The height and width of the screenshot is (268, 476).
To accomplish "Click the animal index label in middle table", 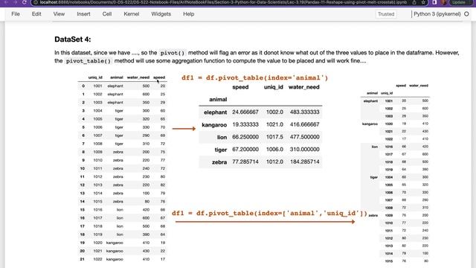I will pos(218,99).
